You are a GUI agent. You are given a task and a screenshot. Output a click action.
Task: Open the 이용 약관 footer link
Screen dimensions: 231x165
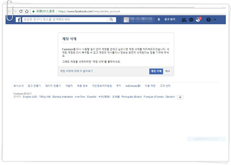pyautogui.click(x=150, y=86)
